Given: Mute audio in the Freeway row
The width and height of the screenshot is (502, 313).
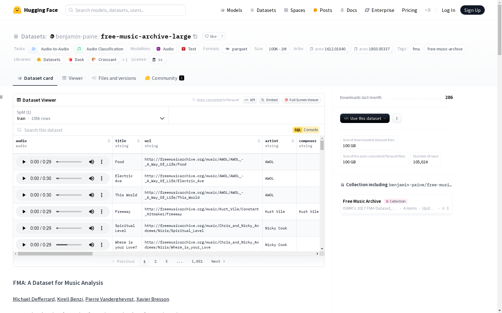Looking at the screenshot, I should click(x=92, y=212).
